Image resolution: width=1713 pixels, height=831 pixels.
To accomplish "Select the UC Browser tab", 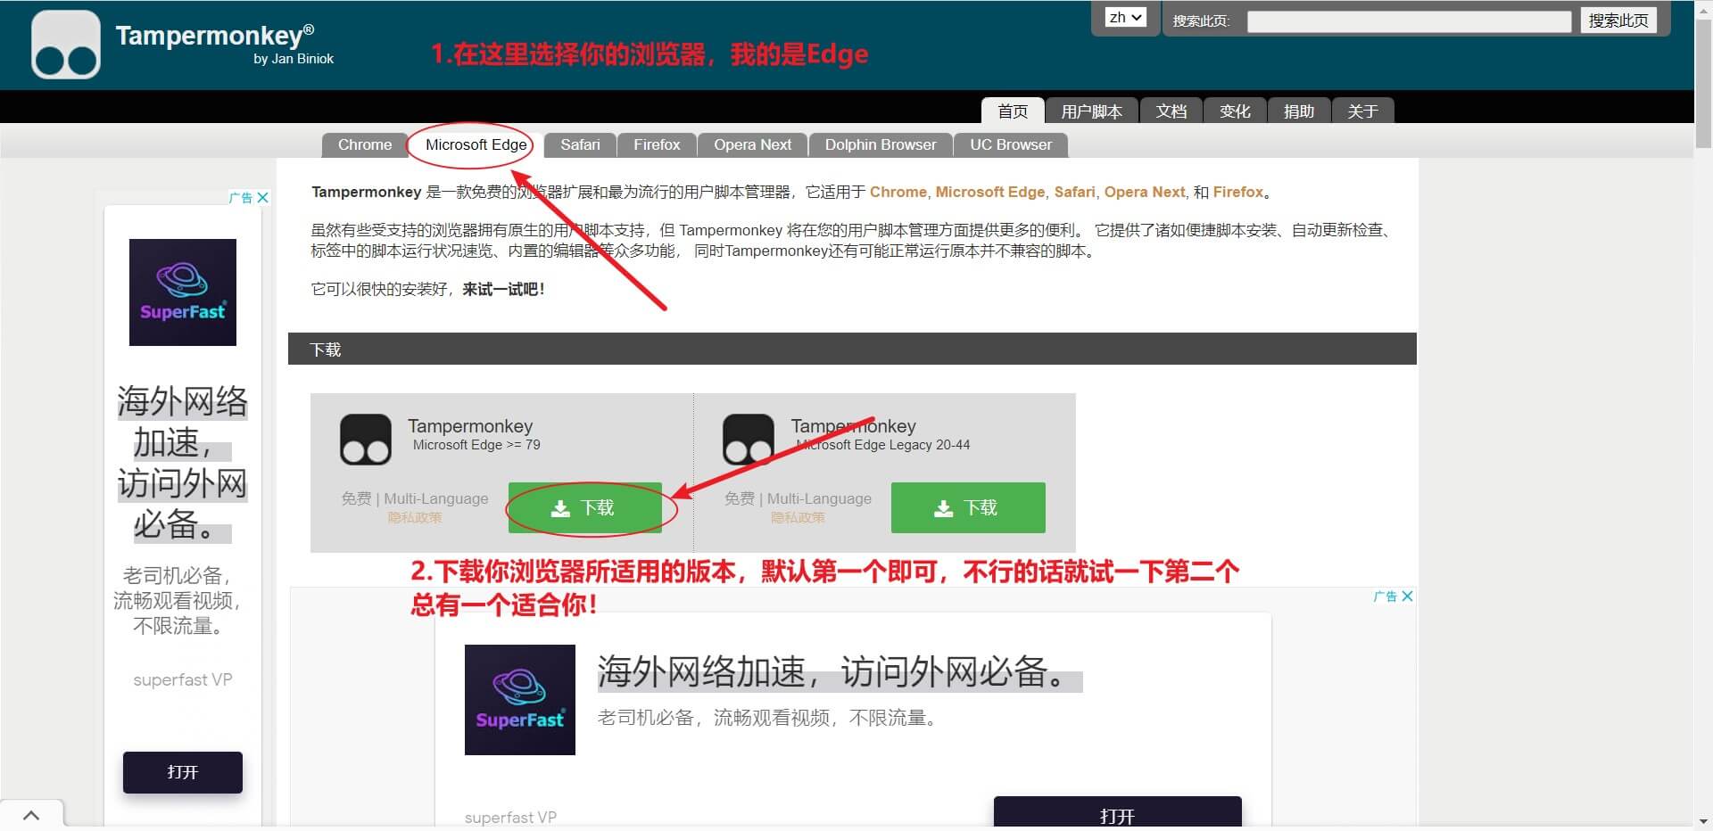I will (x=1011, y=144).
